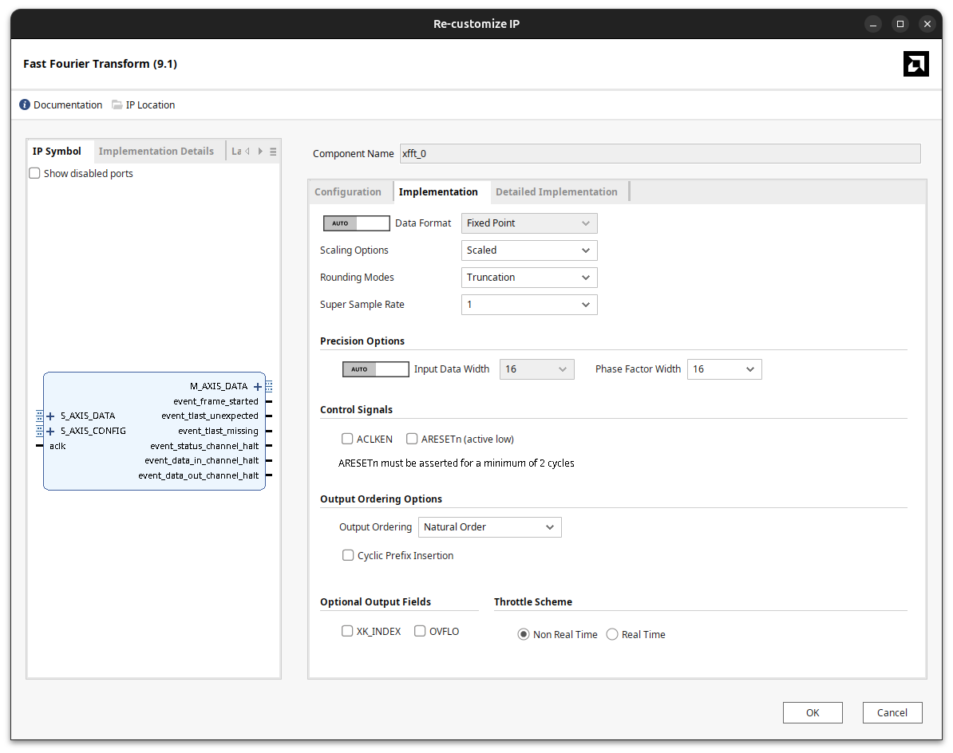Open the Documentation info icon
The width and height of the screenshot is (953, 753).
pyautogui.click(x=25, y=104)
